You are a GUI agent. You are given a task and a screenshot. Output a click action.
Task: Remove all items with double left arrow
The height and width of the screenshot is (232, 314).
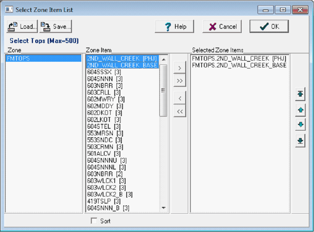click(180, 111)
